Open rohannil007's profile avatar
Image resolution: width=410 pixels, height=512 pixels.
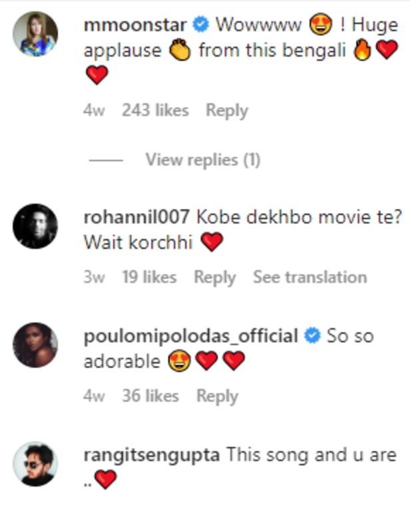click(x=36, y=226)
